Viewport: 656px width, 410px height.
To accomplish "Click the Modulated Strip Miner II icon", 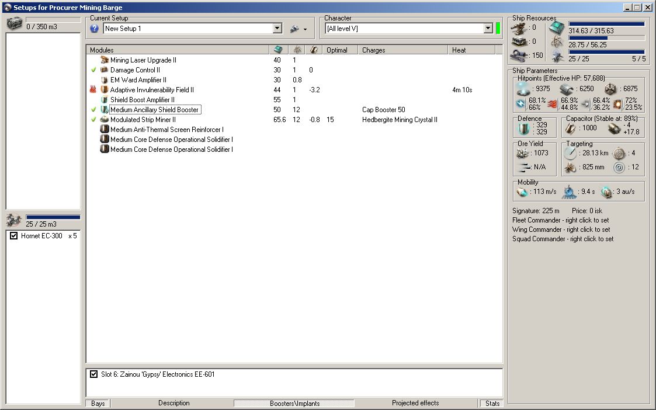I will (105, 119).
